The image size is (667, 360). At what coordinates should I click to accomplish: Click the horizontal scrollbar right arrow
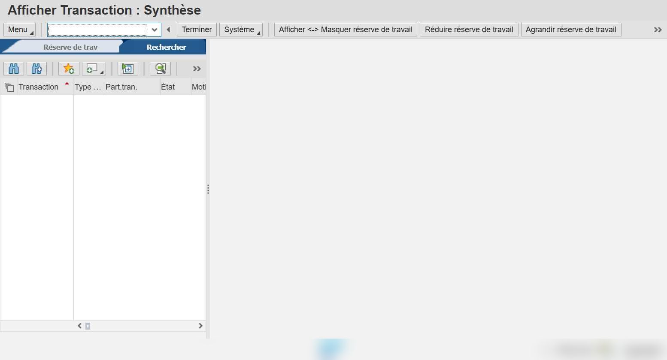coord(200,326)
